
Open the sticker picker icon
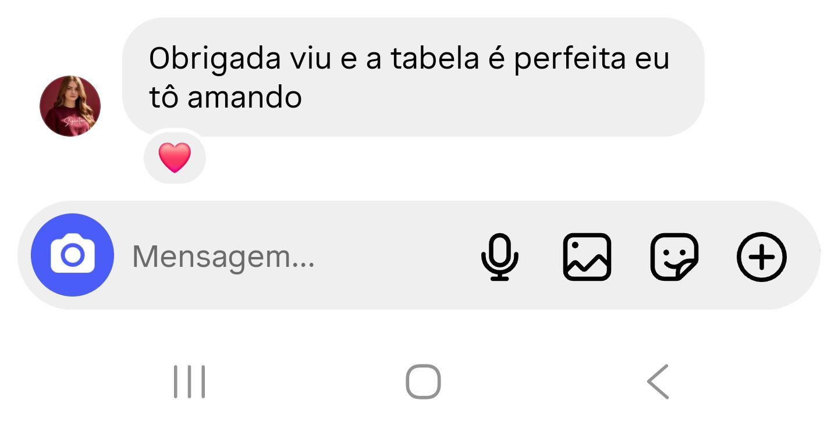[674, 256]
